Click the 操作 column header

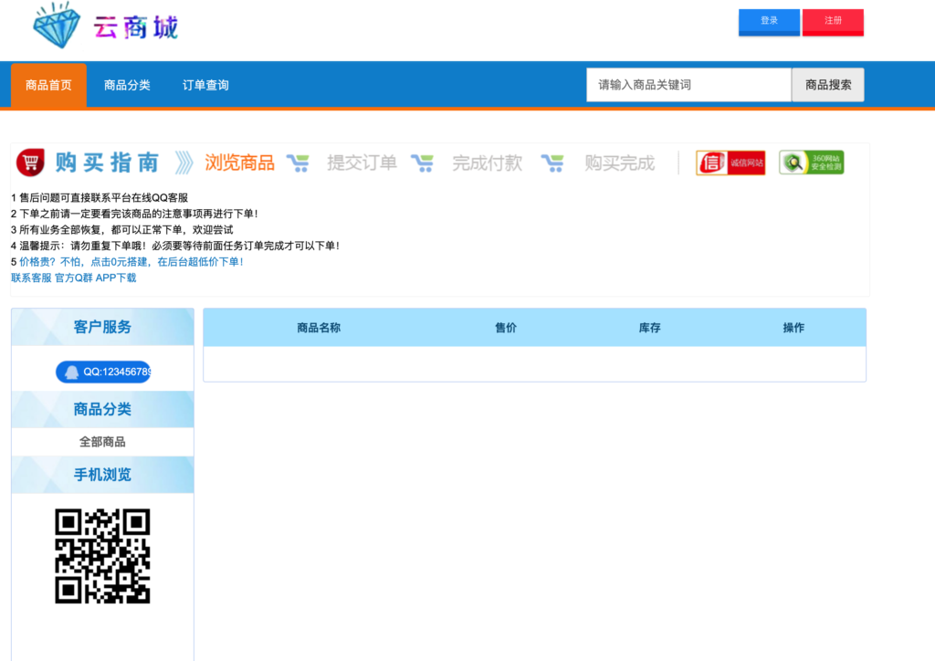(x=793, y=328)
